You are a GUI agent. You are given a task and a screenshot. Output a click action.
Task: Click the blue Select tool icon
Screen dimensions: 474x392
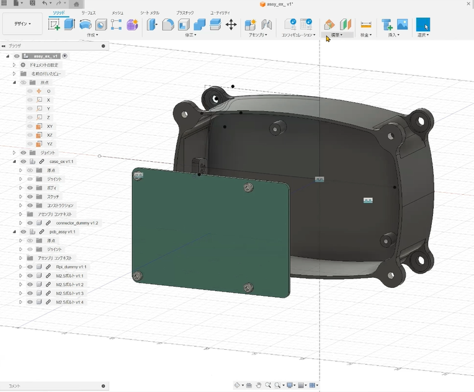[x=423, y=25]
